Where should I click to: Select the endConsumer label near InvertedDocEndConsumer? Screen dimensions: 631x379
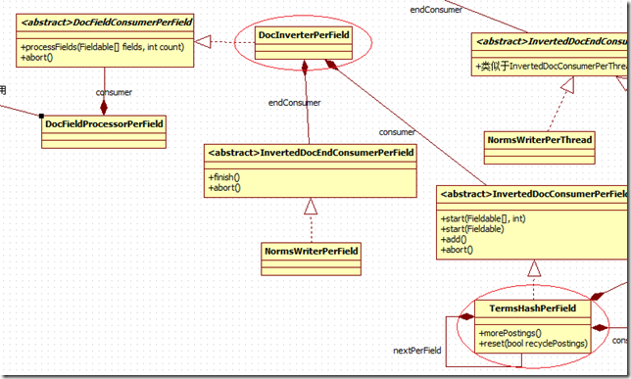point(436,10)
